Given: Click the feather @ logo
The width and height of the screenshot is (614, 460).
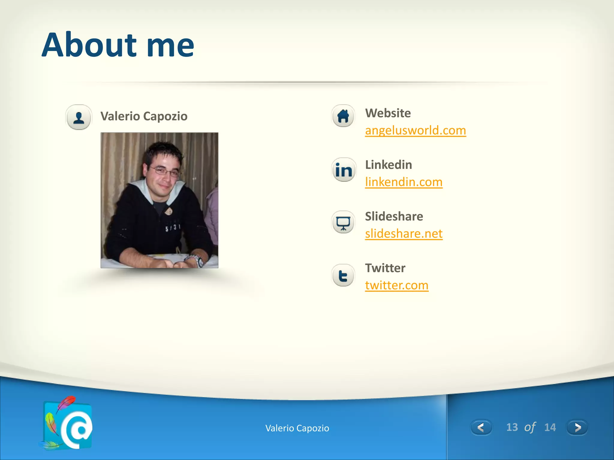Looking at the screenshot, I should 66,423.
